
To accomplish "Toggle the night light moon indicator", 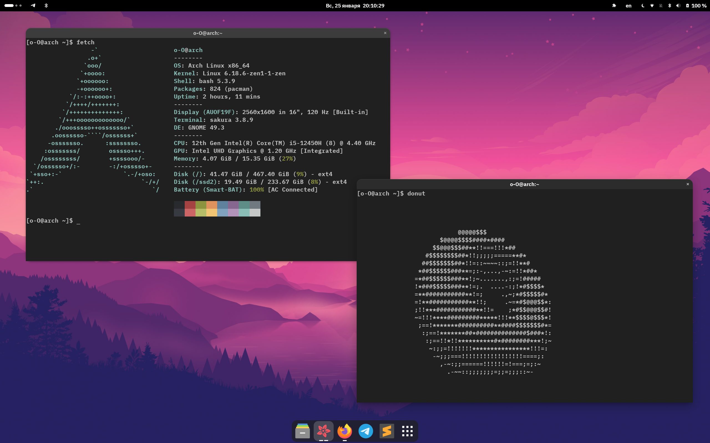I will 643,6.
